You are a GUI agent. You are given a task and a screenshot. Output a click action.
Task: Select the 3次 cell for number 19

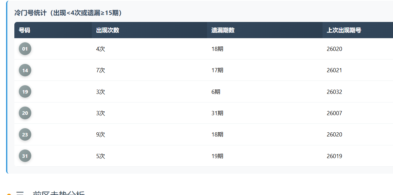coord(149,92)
